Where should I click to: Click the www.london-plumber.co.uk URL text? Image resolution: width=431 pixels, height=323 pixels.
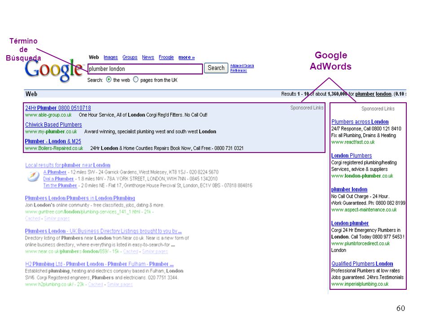[x=362, y=176]
